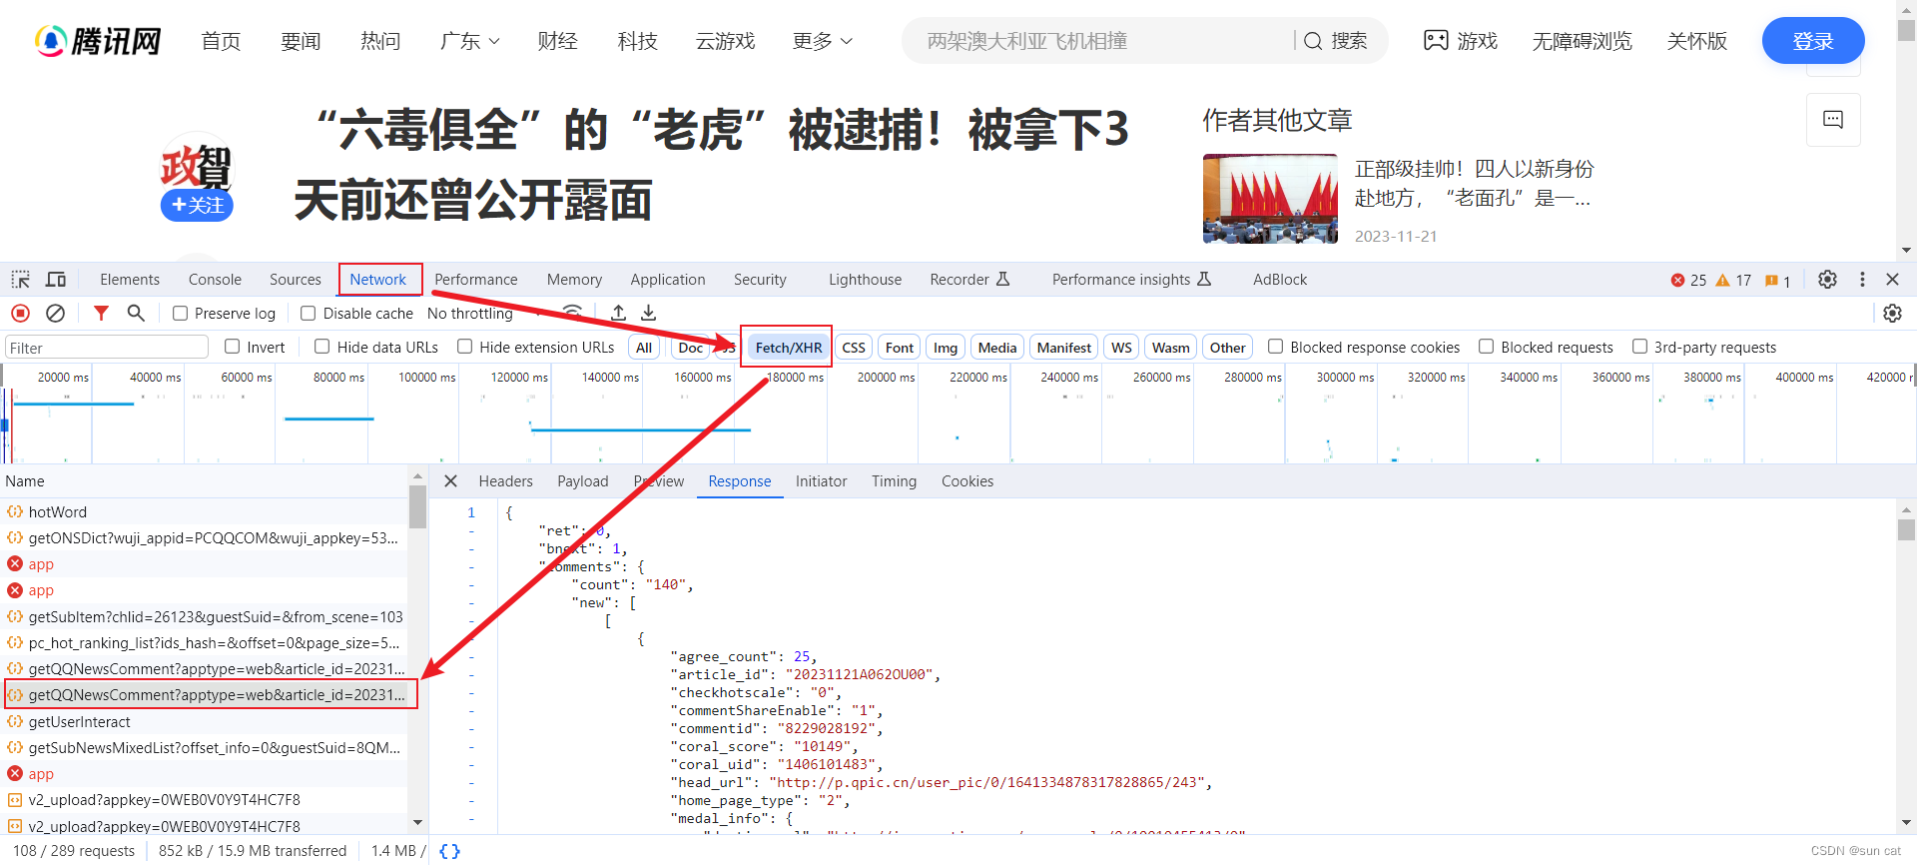The height and width of the screenshot is (865, 1917).
Task: Check 3rd-party requests checkbox
Action: (1639, 347)
